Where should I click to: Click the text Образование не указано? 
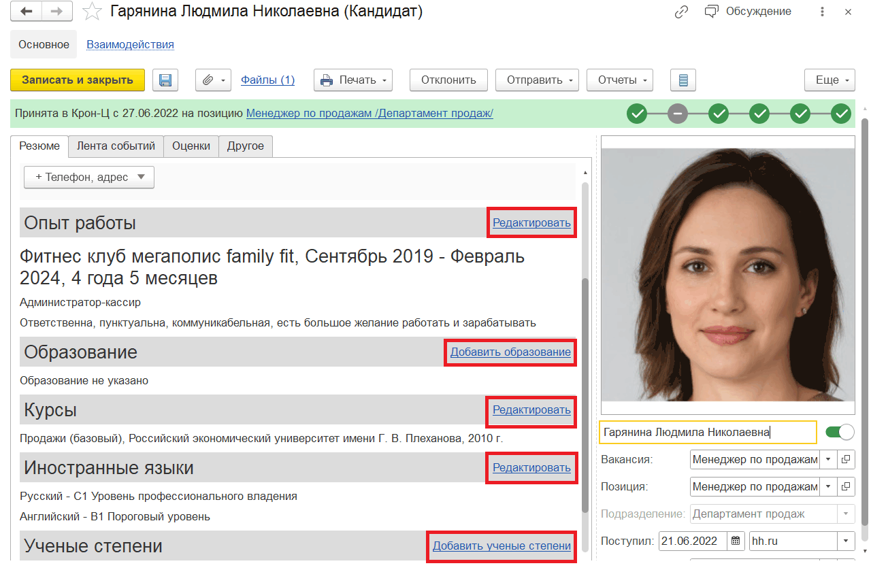(x=84, y=380)
